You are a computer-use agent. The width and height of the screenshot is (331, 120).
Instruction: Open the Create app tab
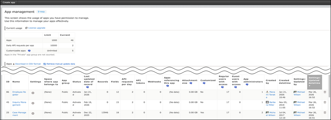9,3
